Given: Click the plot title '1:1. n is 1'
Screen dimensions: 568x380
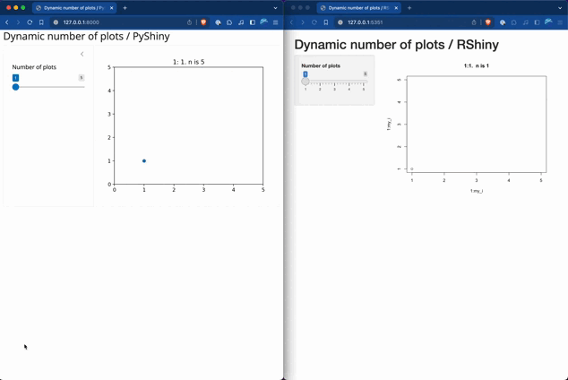Looking at the screenshot, I should [477, 66].
